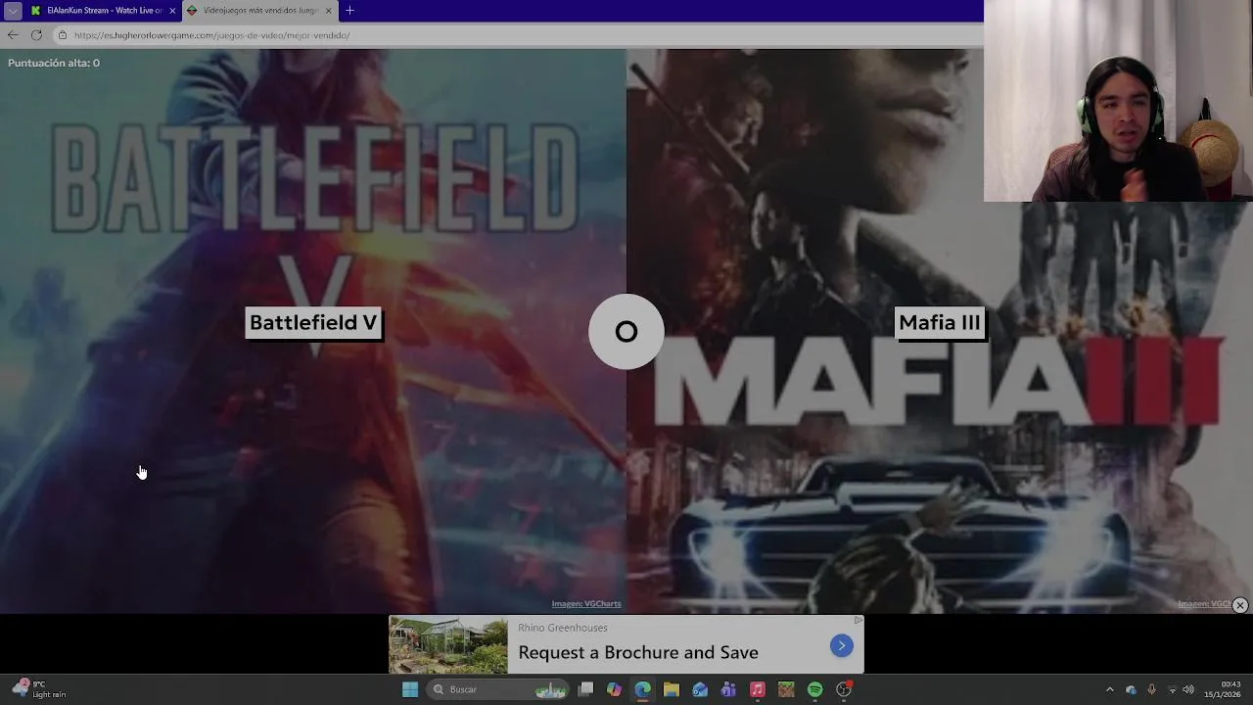The image size is (1253, 705).
Task: Open the OneDrive cloud tray icon
Action: coord(1131,689)
